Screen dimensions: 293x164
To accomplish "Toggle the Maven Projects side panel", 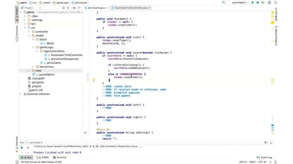I will 276,36.
